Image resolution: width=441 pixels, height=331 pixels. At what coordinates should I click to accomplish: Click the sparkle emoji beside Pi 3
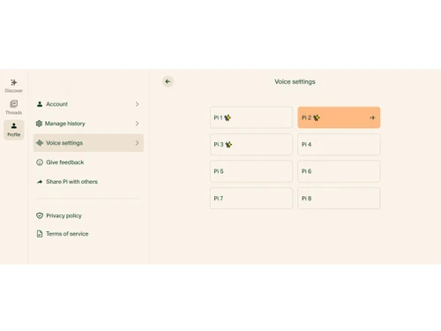[x=228, y=145]
